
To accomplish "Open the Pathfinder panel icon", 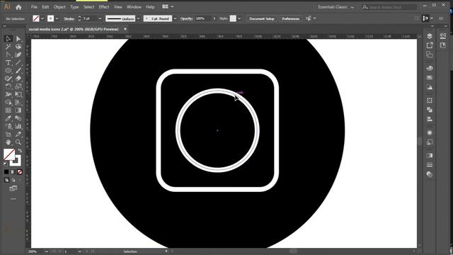I will click(x=430, y=110).
